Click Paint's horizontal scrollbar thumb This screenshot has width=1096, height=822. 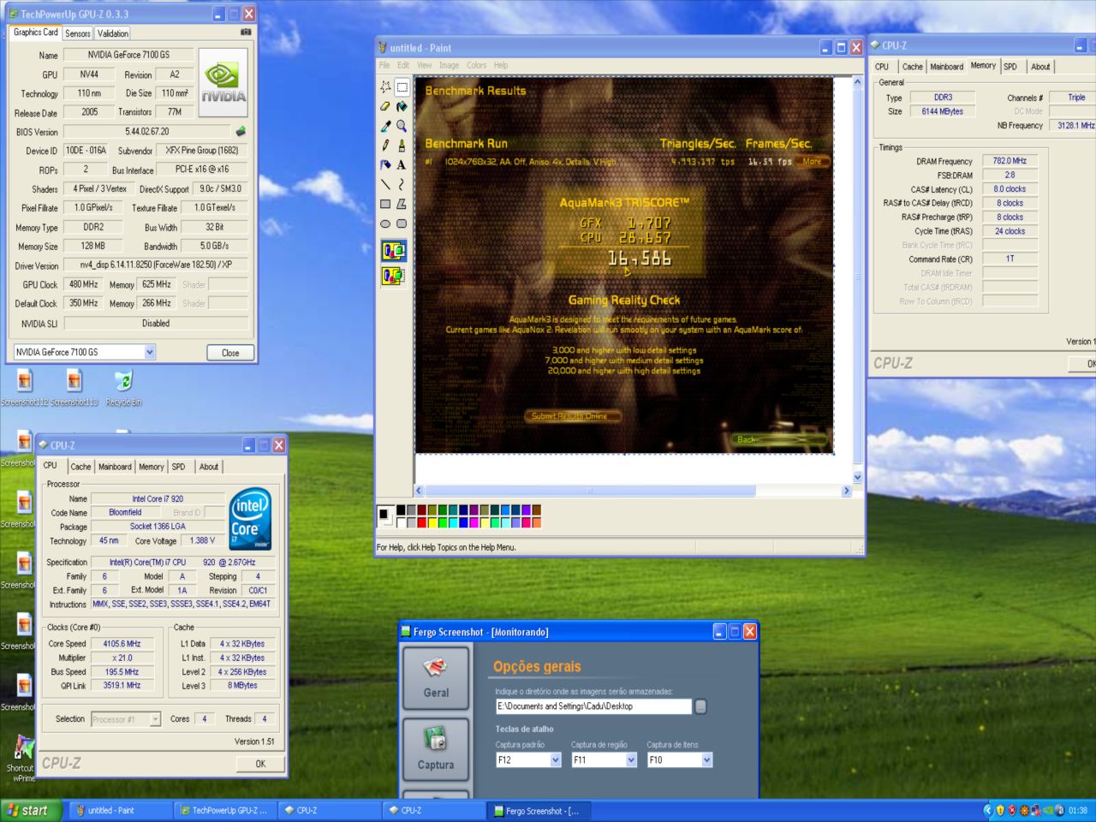tap(590, 491)
